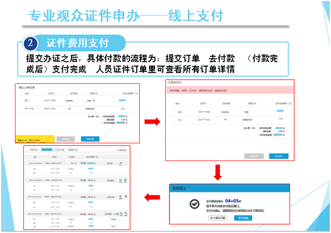This screenshot has width=331, height=233.
Task: Click the gray button in 订单待支付 panel
Action: (x=254, y=156)
